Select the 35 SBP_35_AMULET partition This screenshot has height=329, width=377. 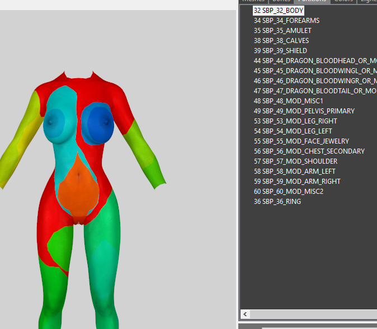pyautogui.click(x=282, y=31)
